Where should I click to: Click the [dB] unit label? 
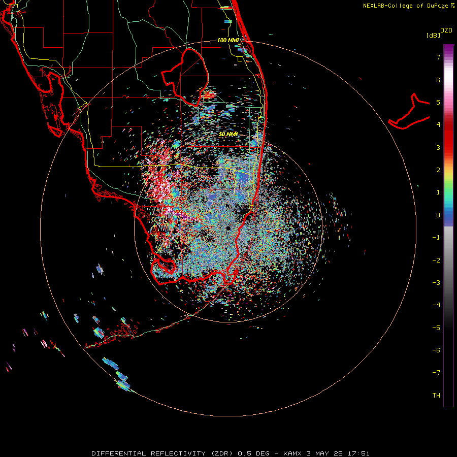[434, 35]
